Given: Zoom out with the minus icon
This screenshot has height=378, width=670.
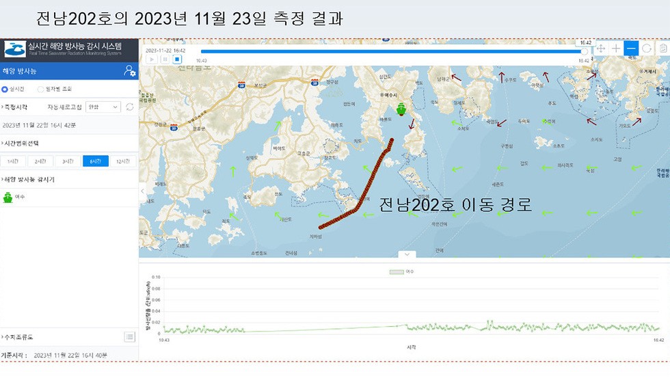Looking at the screenshot, I should 631,49.
